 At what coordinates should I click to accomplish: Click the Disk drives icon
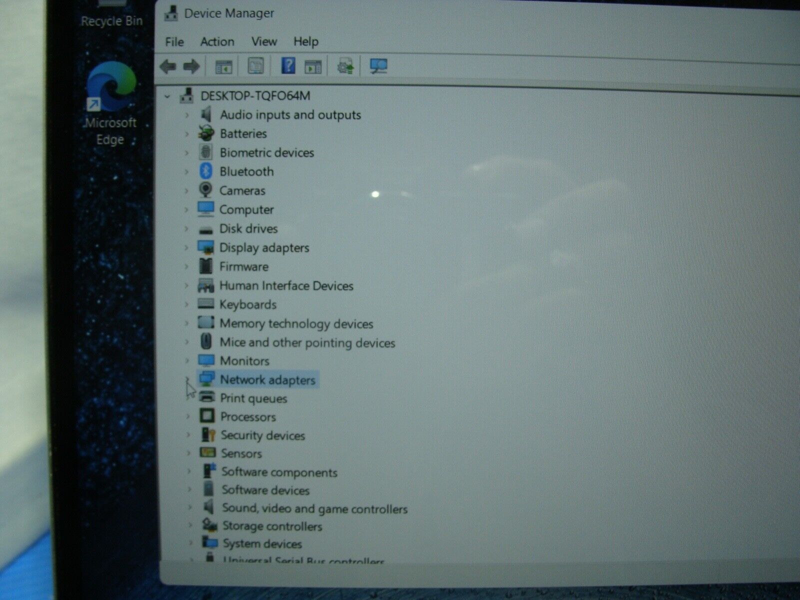click(205, 230)
